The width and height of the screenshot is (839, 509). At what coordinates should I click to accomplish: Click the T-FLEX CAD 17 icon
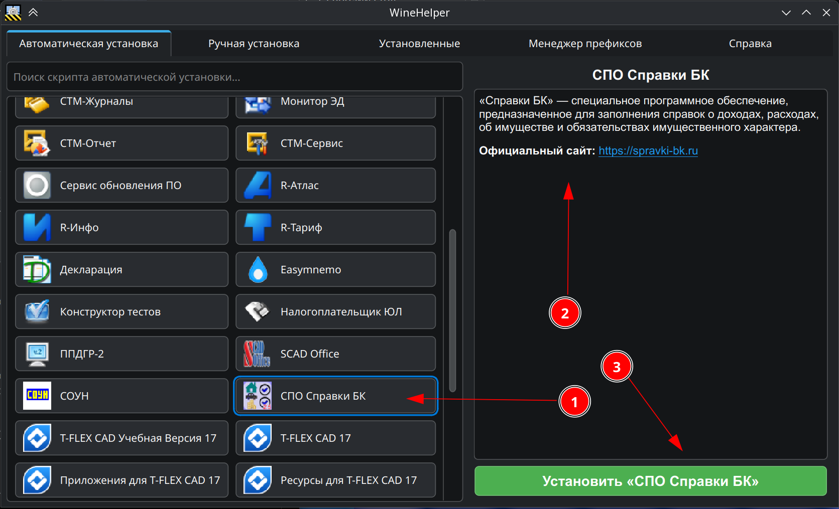(258, 438)
